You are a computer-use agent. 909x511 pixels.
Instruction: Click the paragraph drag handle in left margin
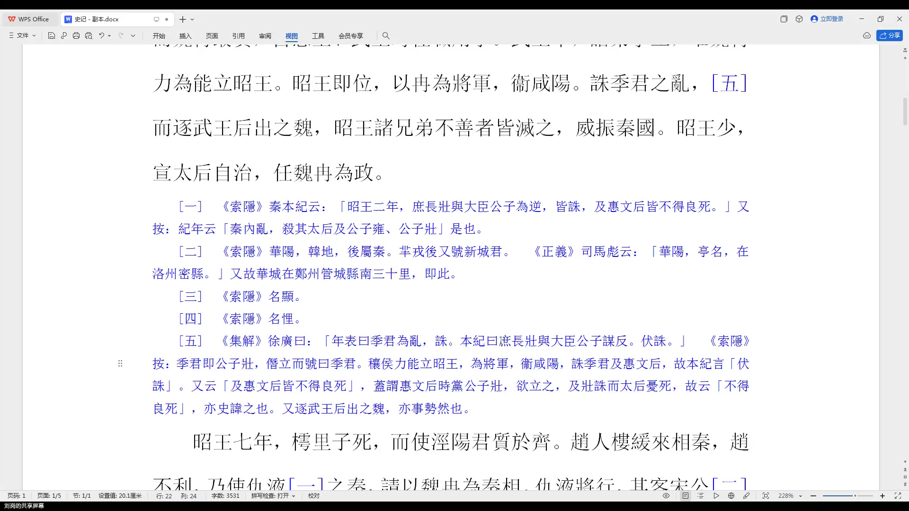click(x=120, y=363)
